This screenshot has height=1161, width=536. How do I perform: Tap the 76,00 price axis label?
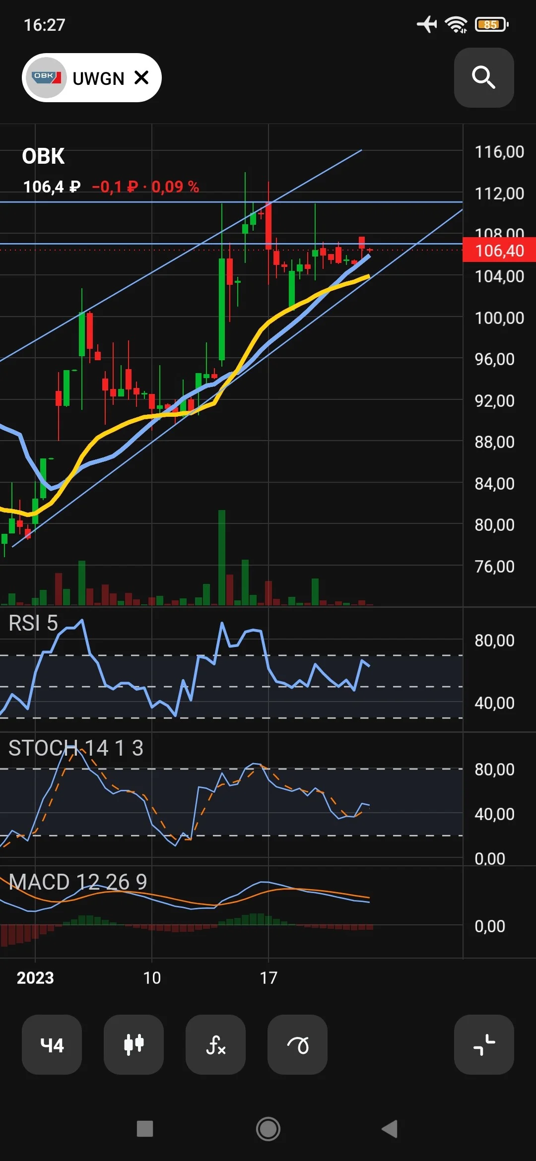[494, 566]
